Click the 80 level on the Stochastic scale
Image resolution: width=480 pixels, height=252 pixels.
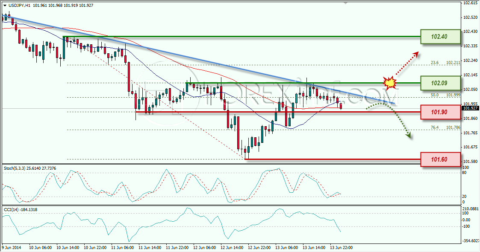tap(464, 173)
